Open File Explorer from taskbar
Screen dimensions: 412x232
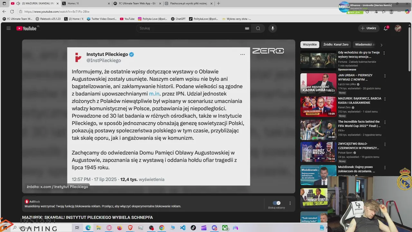pyautogui.click(x=98, y=228)
